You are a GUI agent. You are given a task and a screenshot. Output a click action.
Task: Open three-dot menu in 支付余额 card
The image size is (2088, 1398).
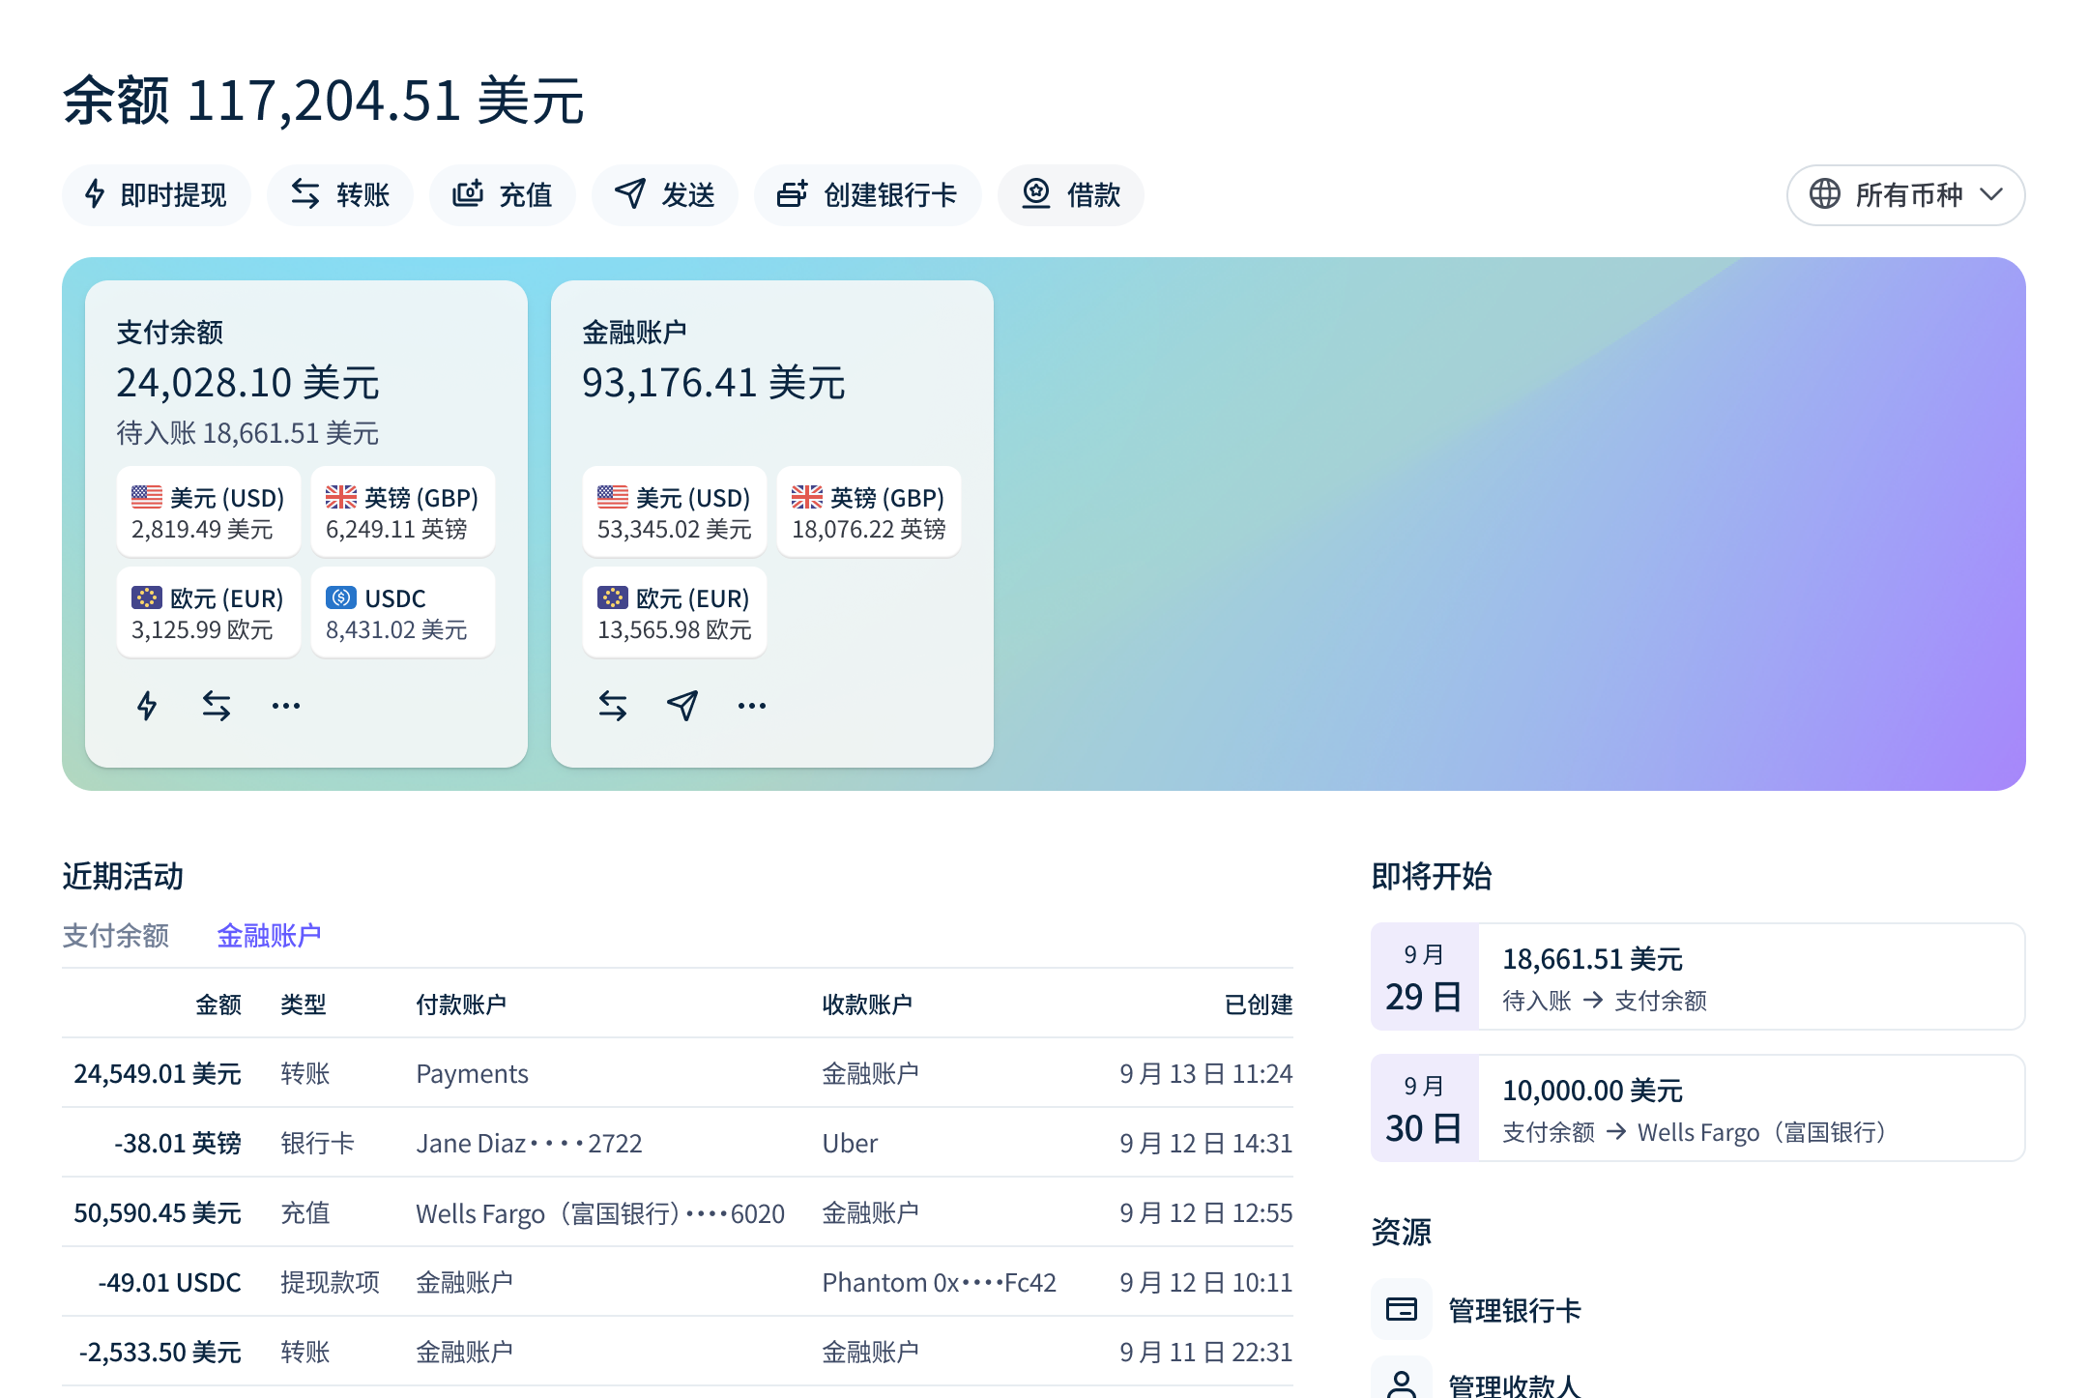(286, 706)
